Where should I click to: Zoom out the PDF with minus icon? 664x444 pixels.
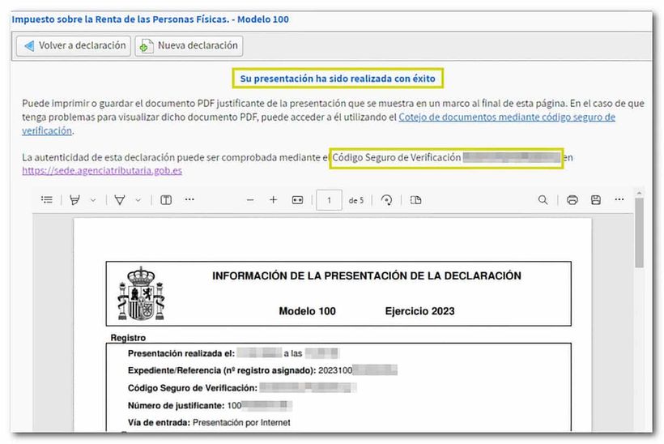[250, 200]
